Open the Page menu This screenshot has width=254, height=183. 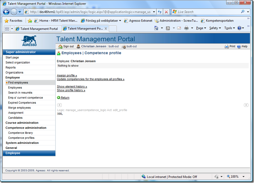coord(201,28)
